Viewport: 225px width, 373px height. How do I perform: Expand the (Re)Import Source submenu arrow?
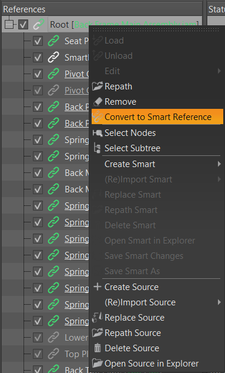[x=219, y=302]
